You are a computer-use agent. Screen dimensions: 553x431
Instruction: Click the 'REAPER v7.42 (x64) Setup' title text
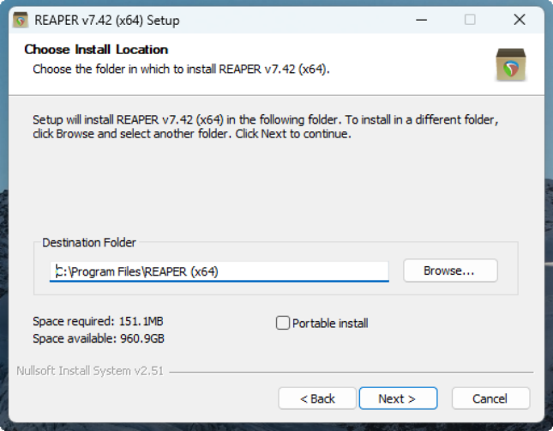107,20
